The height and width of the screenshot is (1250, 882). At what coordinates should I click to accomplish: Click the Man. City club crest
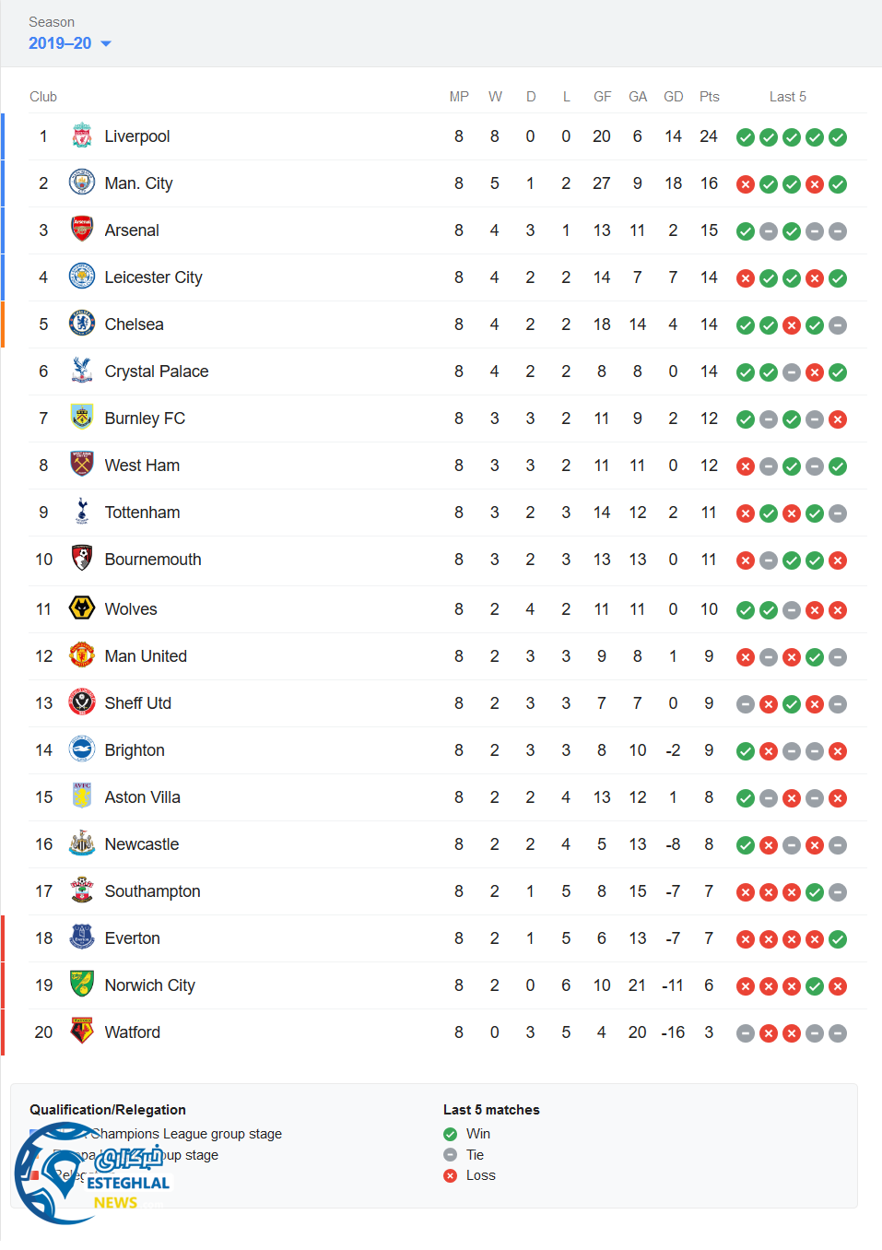82,183
